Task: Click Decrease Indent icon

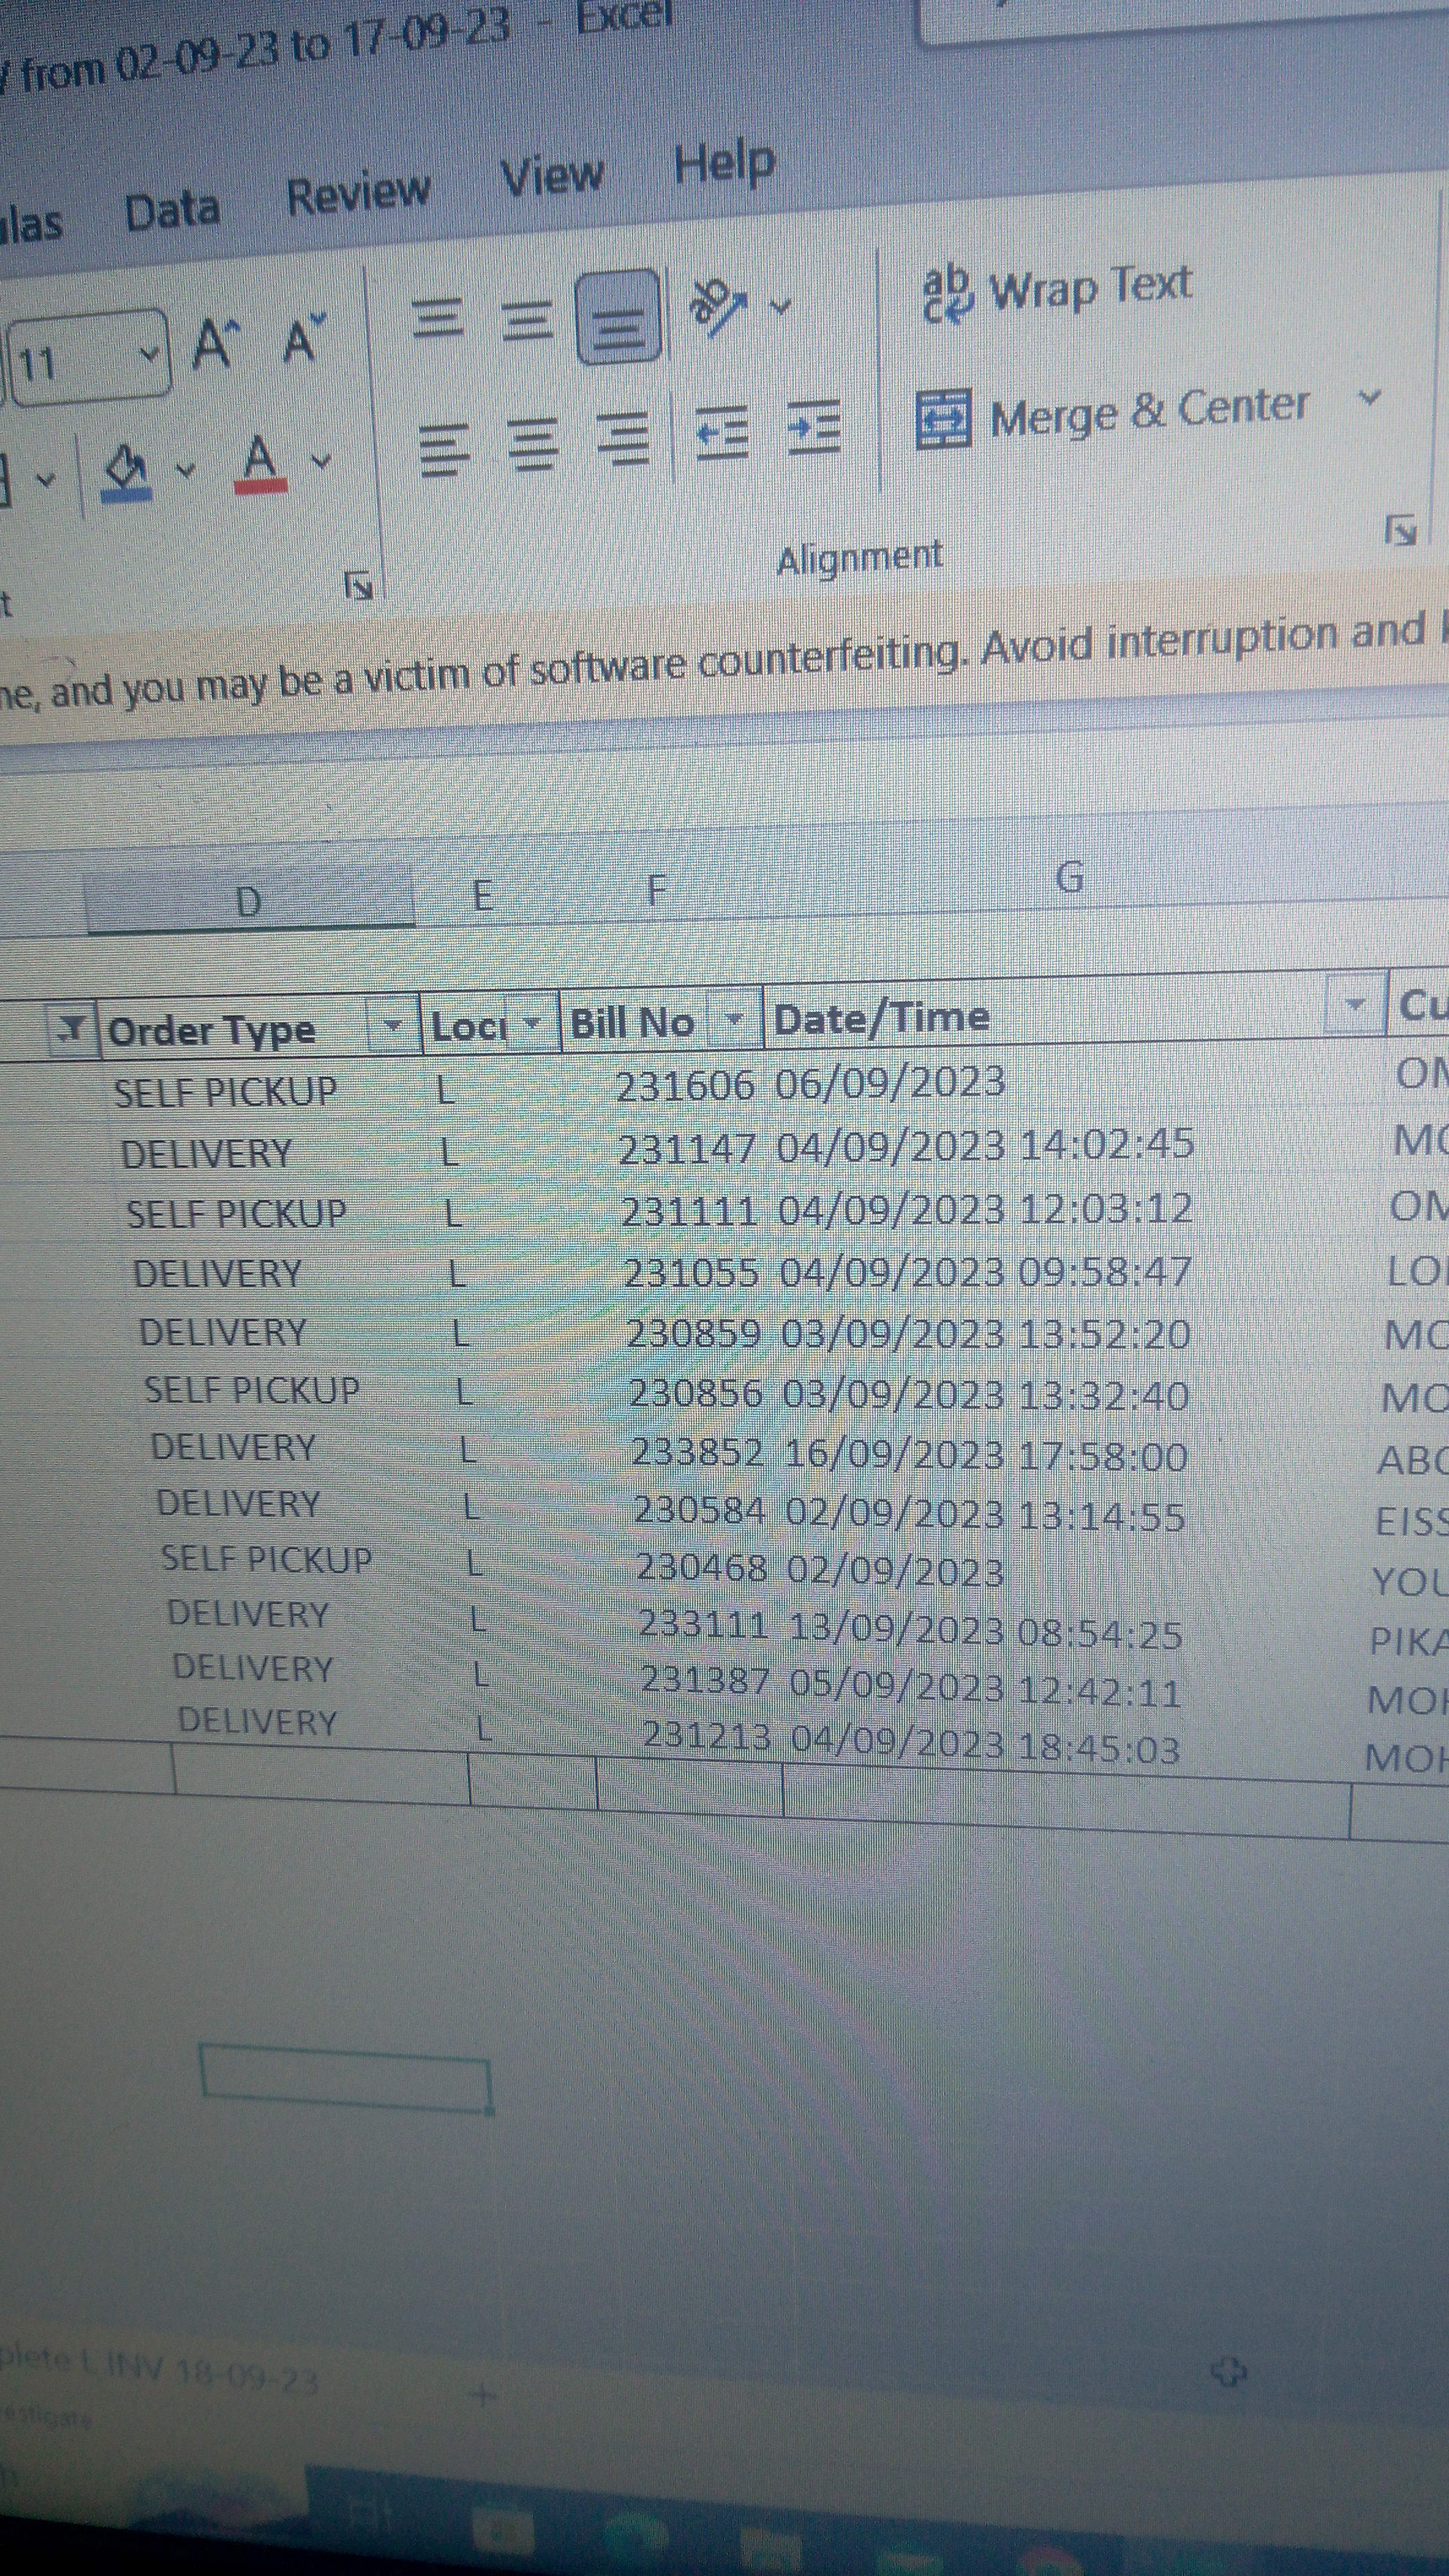Action: click(721, 432)
